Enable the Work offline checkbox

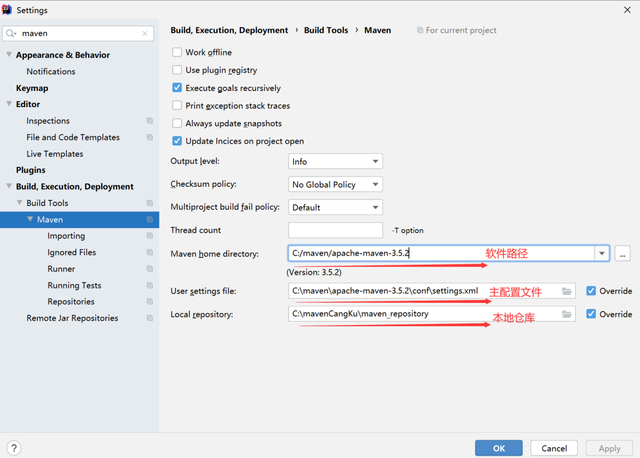click(x=177, y=52)
